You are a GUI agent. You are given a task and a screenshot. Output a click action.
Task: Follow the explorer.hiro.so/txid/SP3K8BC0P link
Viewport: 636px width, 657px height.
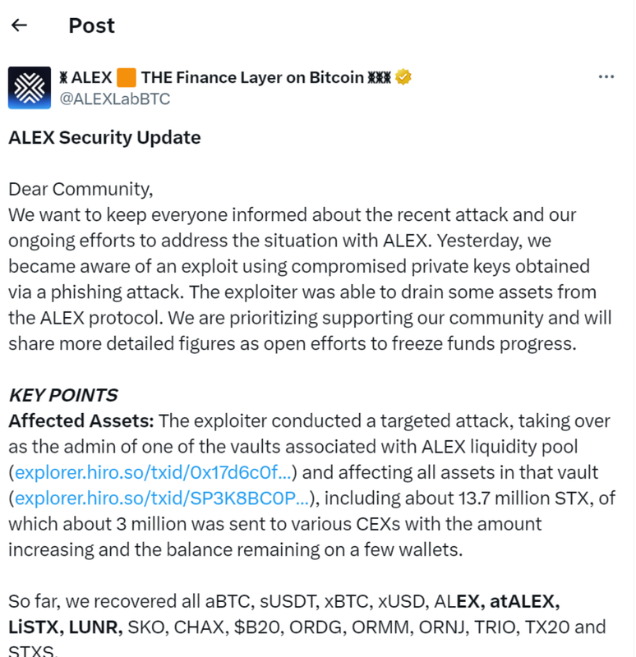tap(162, 498)
